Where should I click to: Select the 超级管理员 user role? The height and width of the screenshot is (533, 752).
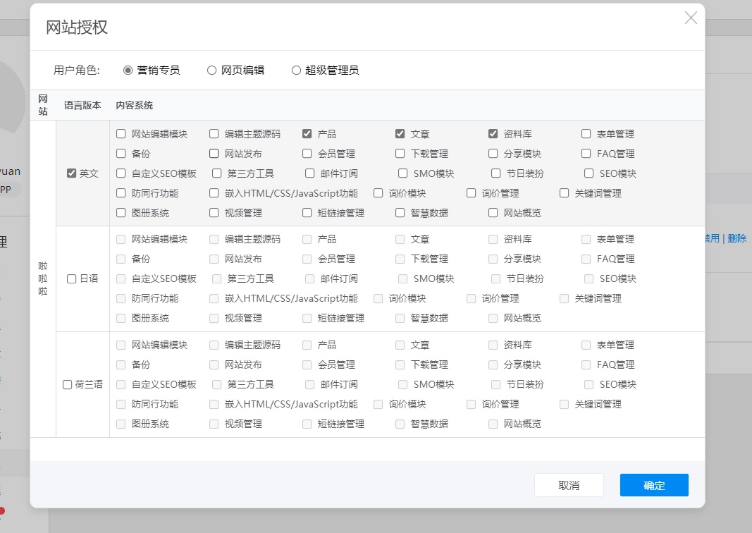pyautogui.click(x=296, y=71)
